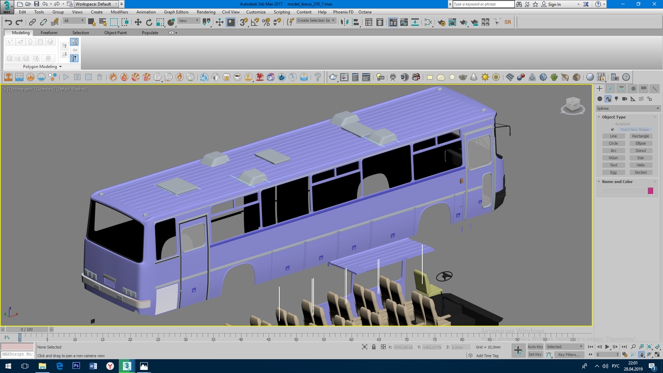Open the Render Setup teapot icon
The height and width of the screenshot is (373, 663).
click(441, 22)
